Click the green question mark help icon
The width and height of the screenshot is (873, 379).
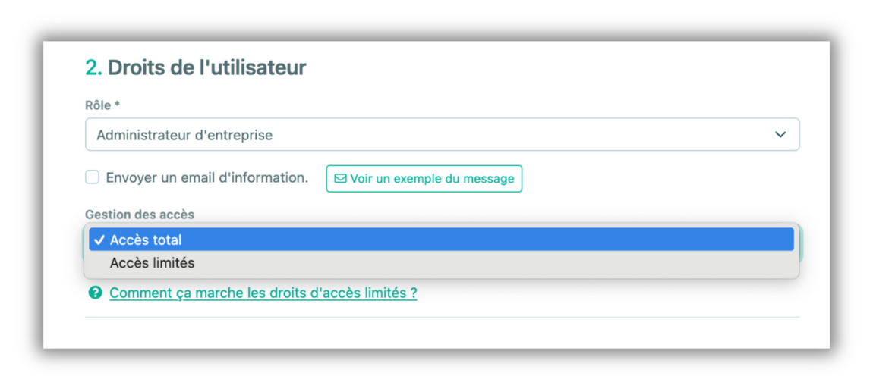[x=95, y=293]
